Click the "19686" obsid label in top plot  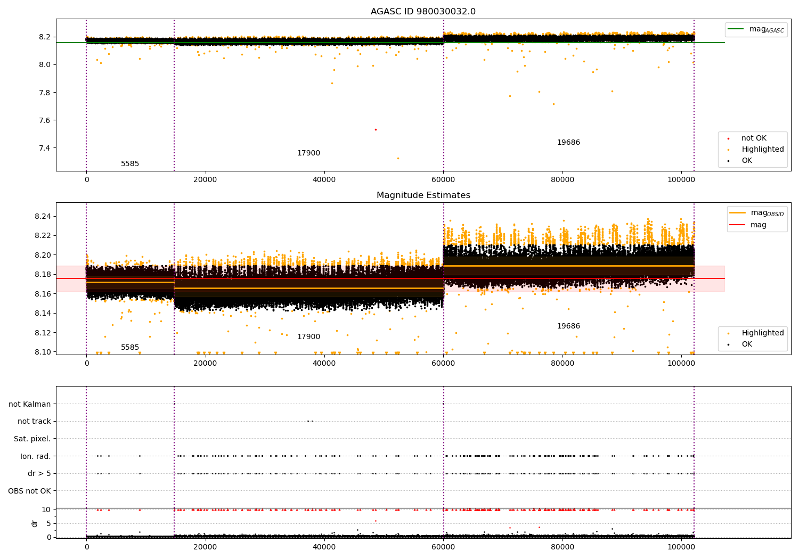tap(568, 143)
